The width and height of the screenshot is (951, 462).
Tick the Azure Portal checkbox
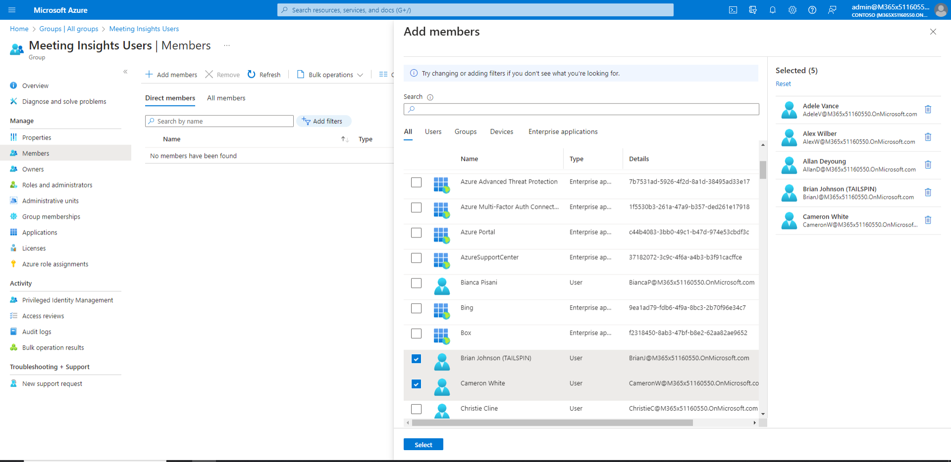coord(416,232)
